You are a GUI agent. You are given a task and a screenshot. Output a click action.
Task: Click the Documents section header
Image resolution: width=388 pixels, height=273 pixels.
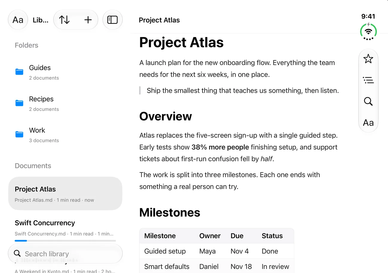click(33, 166)
